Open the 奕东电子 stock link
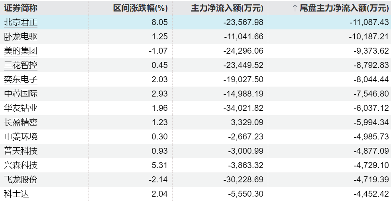This screenshot has width=391, height=201. 21,79
